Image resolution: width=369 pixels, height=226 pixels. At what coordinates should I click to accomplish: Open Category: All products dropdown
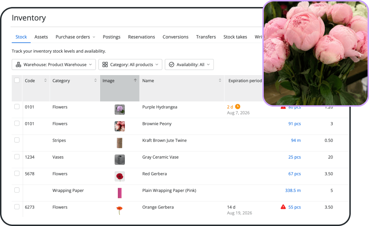(x=130, y=65)
